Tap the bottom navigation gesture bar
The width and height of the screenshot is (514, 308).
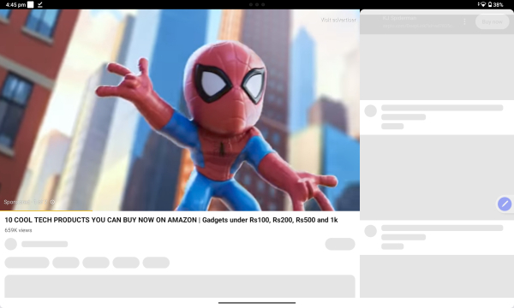click(x=257, y=303)
